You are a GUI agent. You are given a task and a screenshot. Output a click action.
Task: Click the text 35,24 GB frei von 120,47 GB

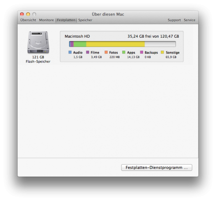pos(153,36)
